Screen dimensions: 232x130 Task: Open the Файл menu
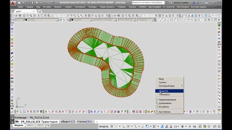(21, 7)
